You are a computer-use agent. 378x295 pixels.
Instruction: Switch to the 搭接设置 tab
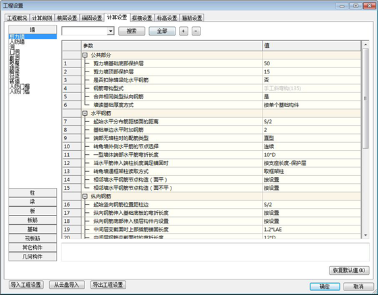pyautogui.click(x=142, y=18)
